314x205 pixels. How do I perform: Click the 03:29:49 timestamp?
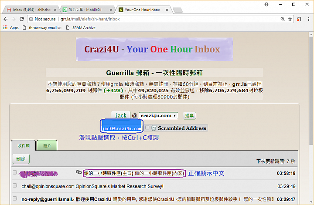[x=286, y=186]
